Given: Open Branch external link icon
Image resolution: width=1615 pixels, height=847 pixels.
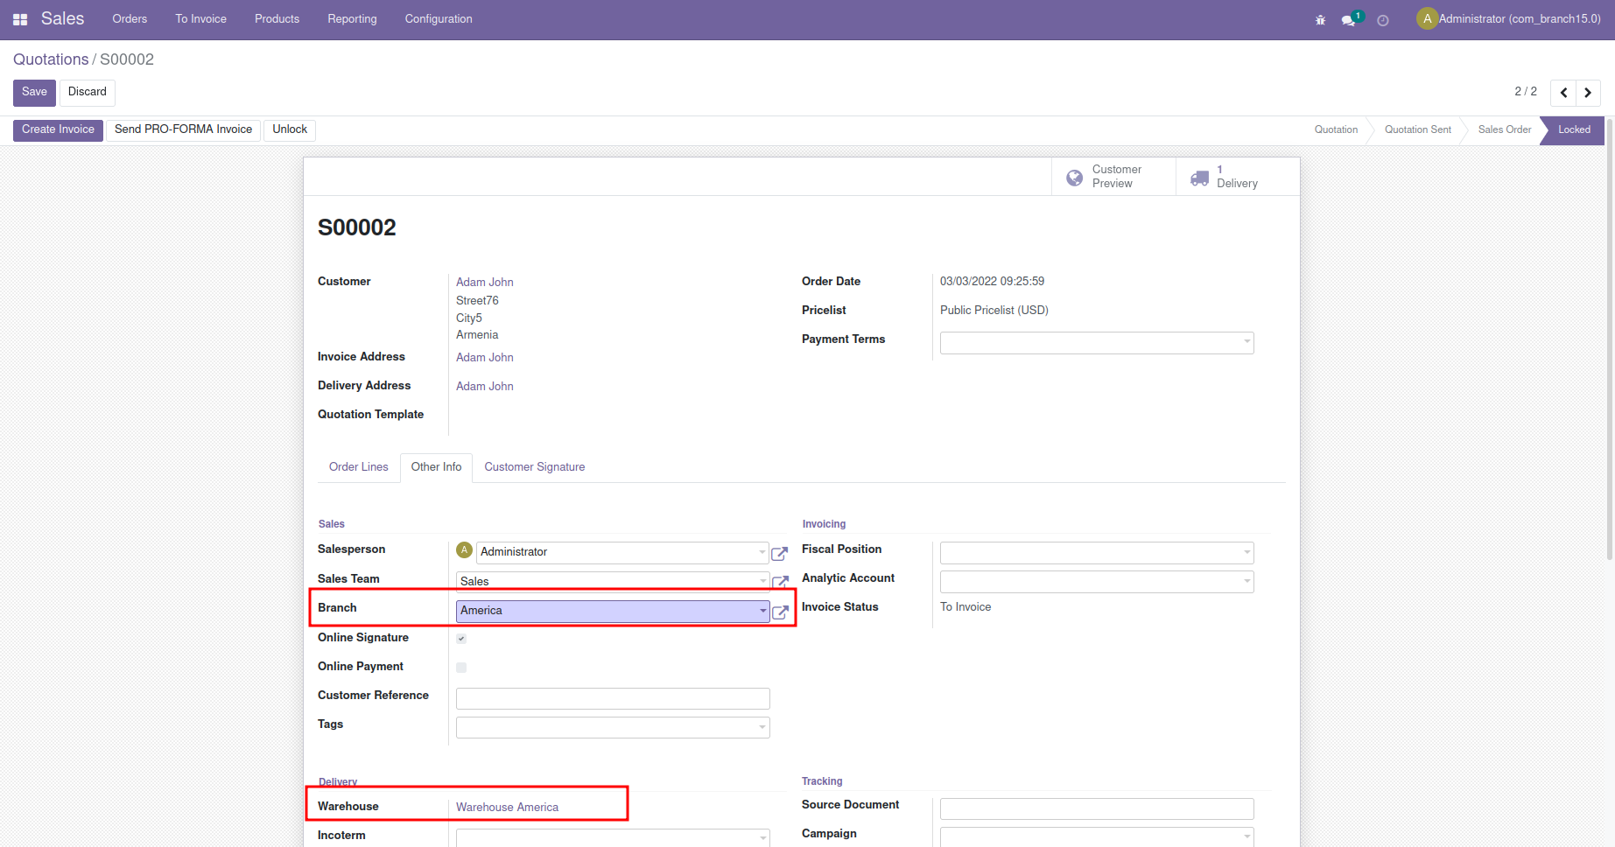Looking at the screenshot, I should 780,612.
